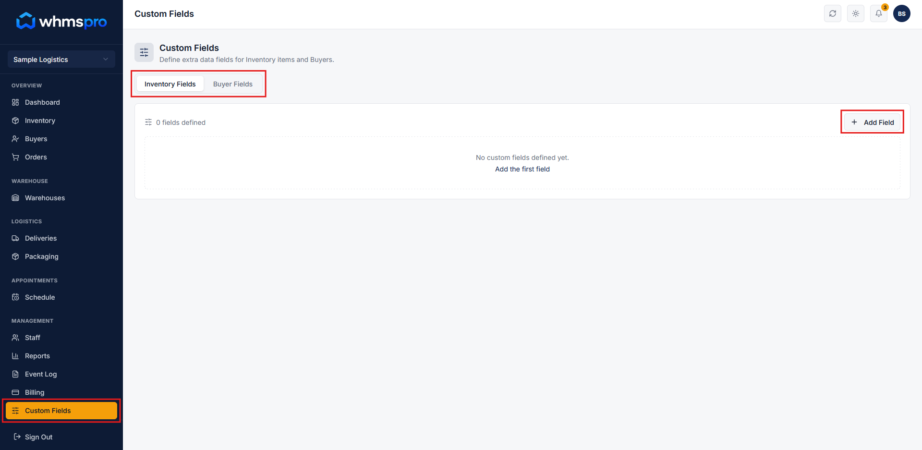Viewport: 922px width, 450px height.
Task: Open the Sample Logistics company dropdown
Action: pos(61,60)
